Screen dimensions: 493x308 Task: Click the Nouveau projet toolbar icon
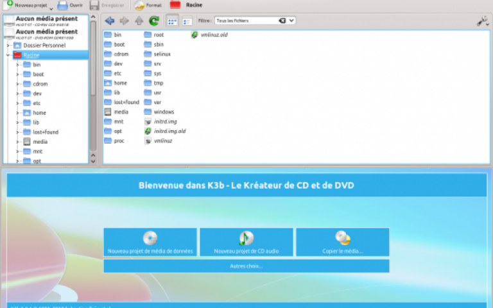(9, 5)
